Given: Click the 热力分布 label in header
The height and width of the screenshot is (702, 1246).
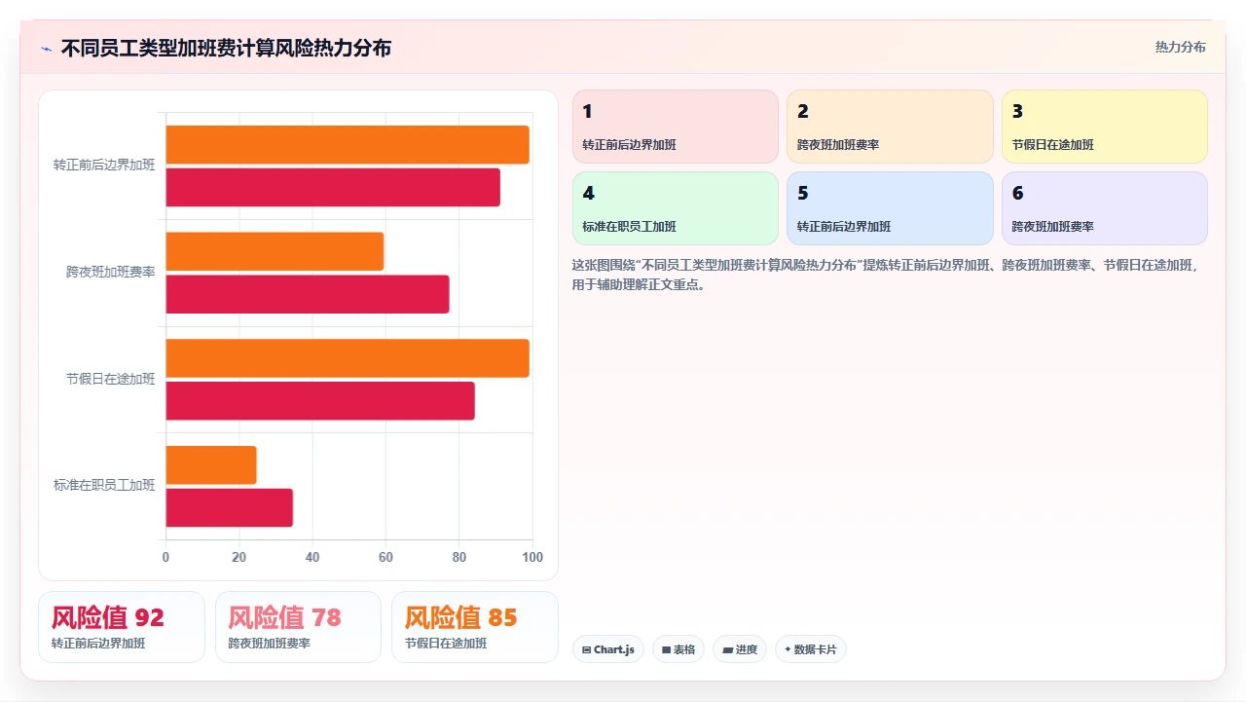Looking at the screenshot, I should [x=1180, y=47].
